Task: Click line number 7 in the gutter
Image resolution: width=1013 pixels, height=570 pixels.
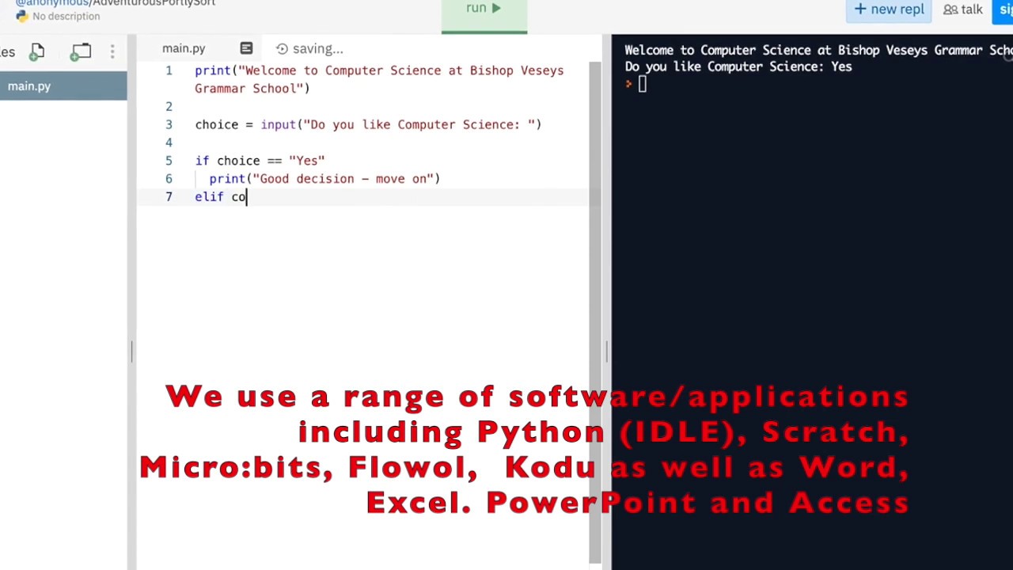Action: click(169, 197)
